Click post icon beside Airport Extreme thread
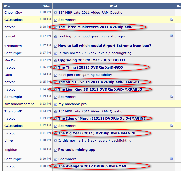181x171 pixels. (56, 46)
